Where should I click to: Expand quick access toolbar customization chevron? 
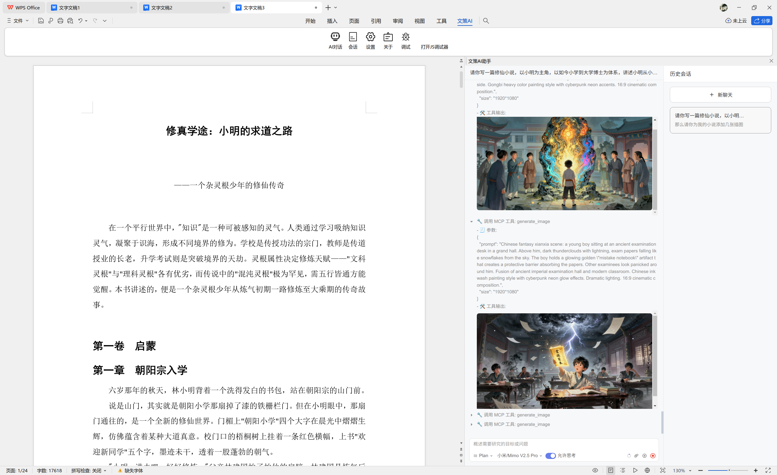[105, 21]
